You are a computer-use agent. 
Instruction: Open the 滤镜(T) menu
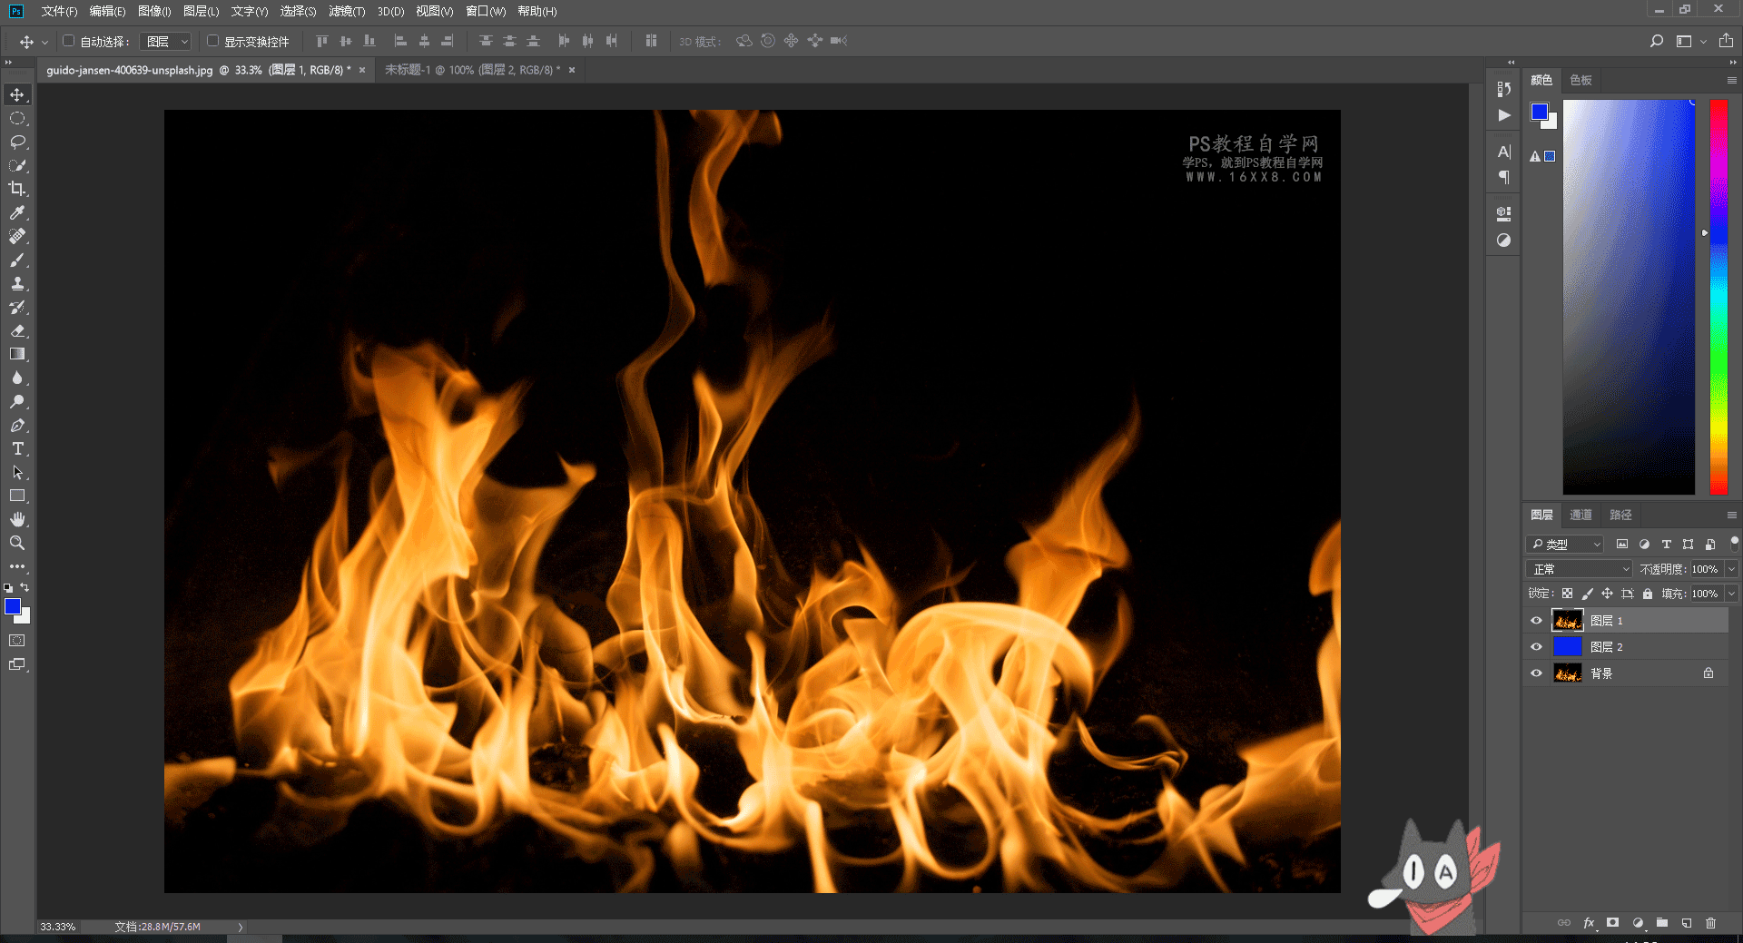[346, 11]
